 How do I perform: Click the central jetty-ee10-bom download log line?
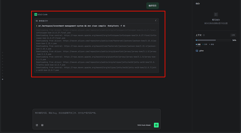96,69
